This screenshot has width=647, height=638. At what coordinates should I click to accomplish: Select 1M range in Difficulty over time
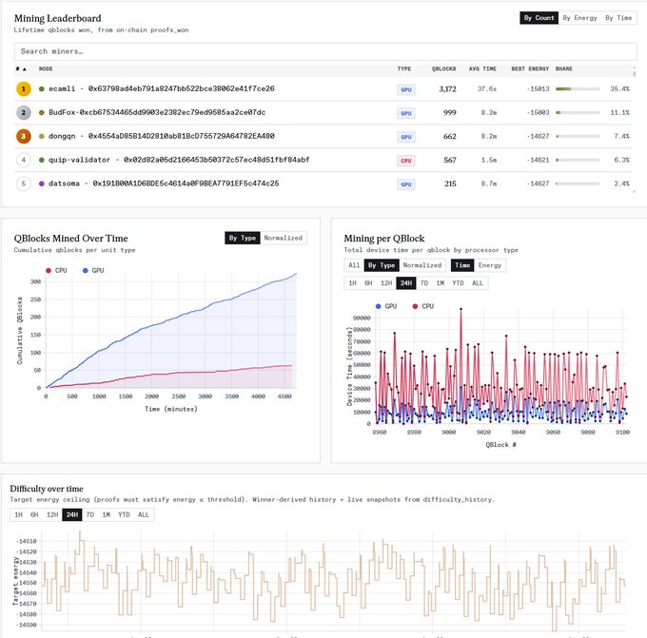pos(106,514)
